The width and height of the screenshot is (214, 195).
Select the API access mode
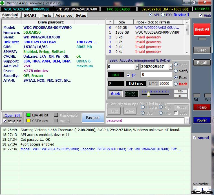coord(150,15)
